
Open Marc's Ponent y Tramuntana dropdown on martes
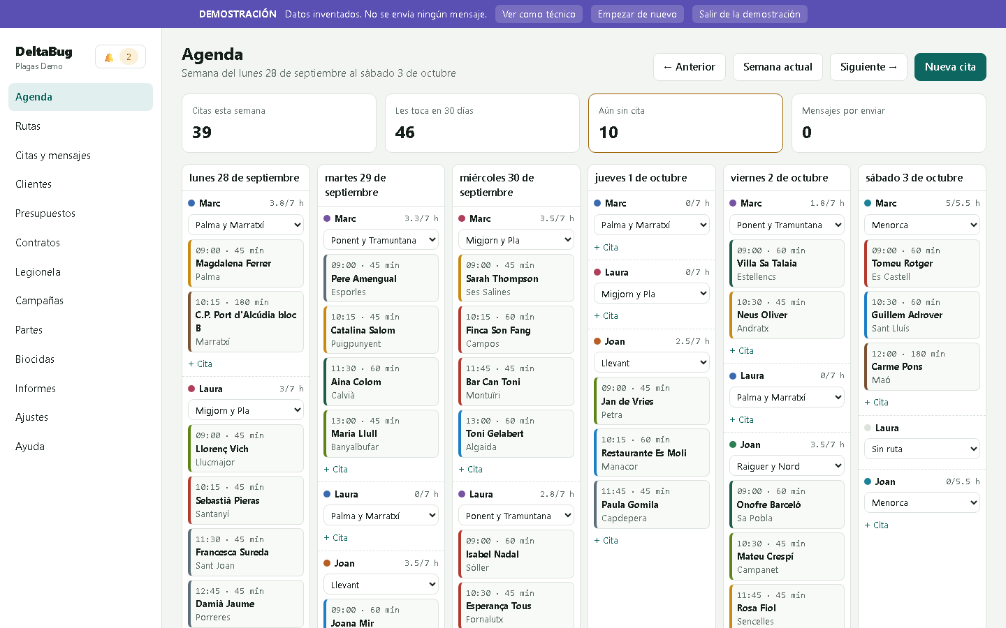coord(381,240)
